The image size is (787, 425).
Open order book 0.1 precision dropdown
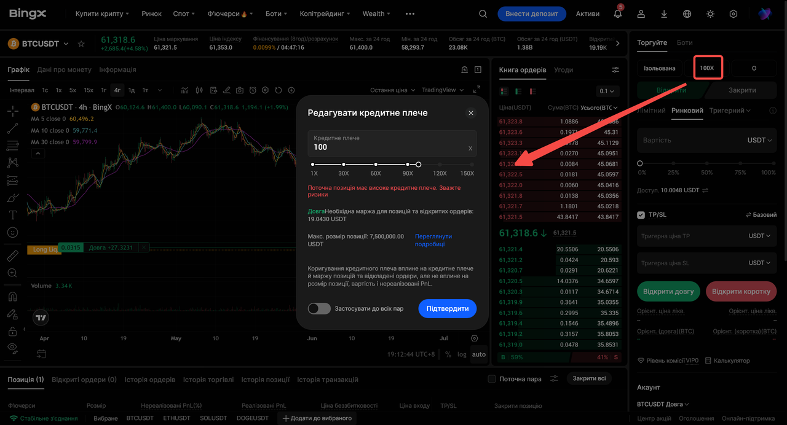[x=607, y=91]
